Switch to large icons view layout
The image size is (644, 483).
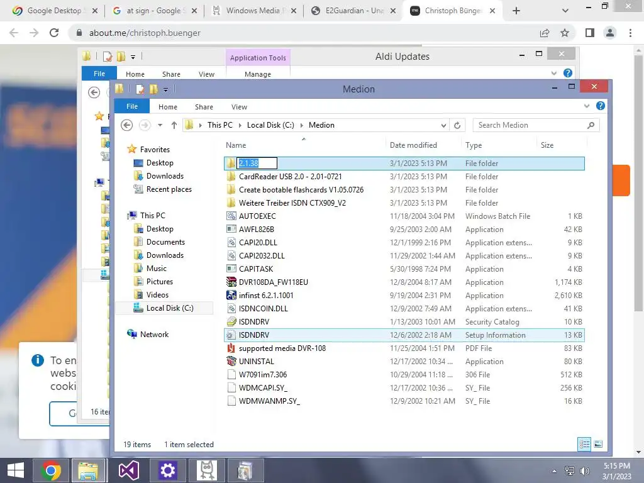[599, 444]
